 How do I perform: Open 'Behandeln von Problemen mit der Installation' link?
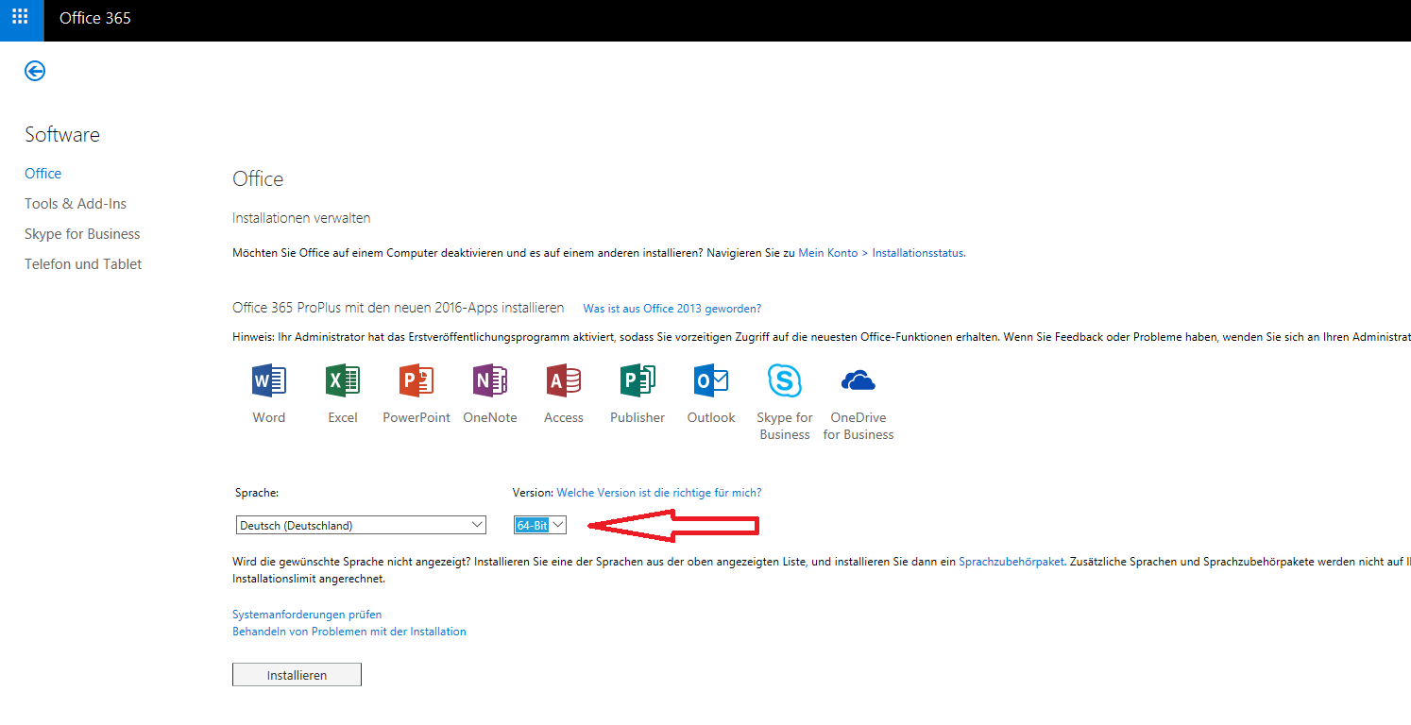coord(349,632)
